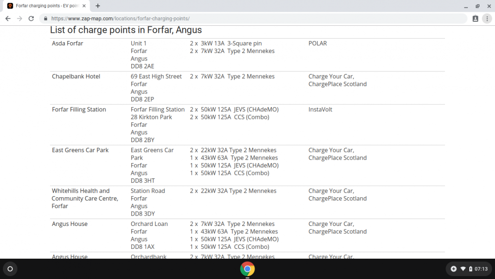Click the padlock site security icon
Viewport: 495px width, 279px height.
coord(46,19)
